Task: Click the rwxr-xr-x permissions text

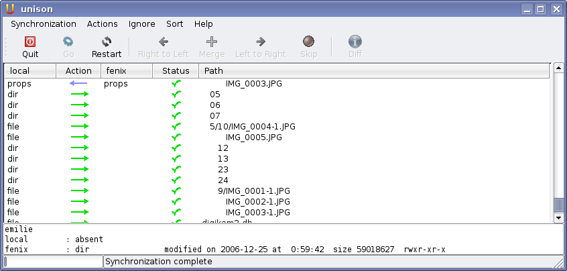Action: click(x=424, y=250)
